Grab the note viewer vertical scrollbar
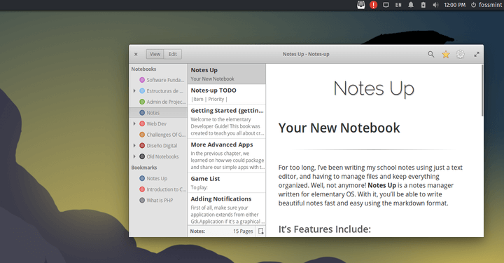This screenshot has height=263, width=504. 482,90
